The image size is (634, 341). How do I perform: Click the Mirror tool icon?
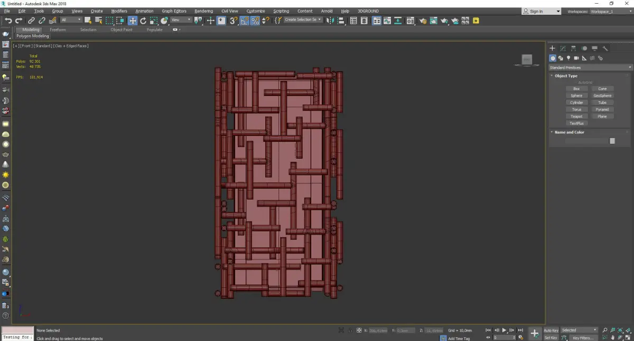pyautogui.click(x=330, y=21)
